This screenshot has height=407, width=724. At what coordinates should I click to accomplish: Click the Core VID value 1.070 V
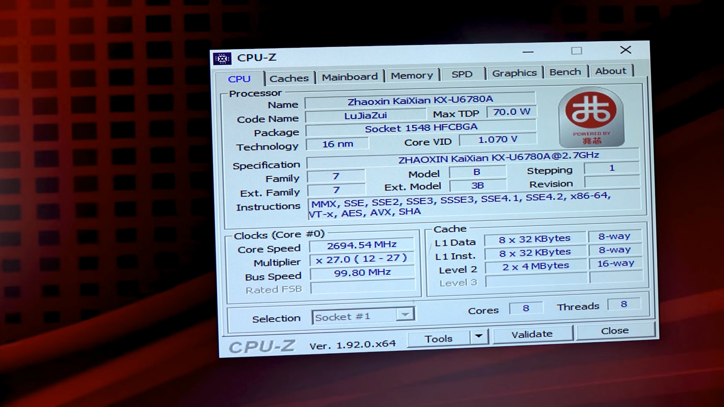498,140
